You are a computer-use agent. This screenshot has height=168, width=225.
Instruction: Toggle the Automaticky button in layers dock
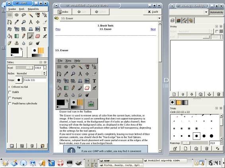pos(217,12)
